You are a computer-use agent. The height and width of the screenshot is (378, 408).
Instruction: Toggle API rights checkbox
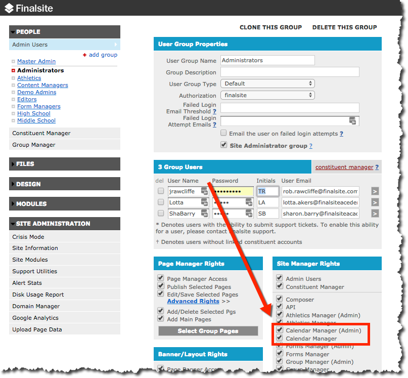[280, 306]
